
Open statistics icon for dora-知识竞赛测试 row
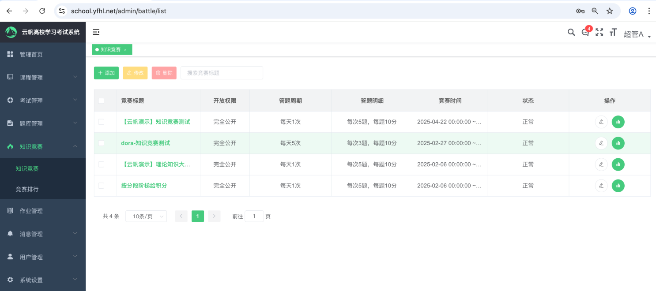tap(618, 143)
